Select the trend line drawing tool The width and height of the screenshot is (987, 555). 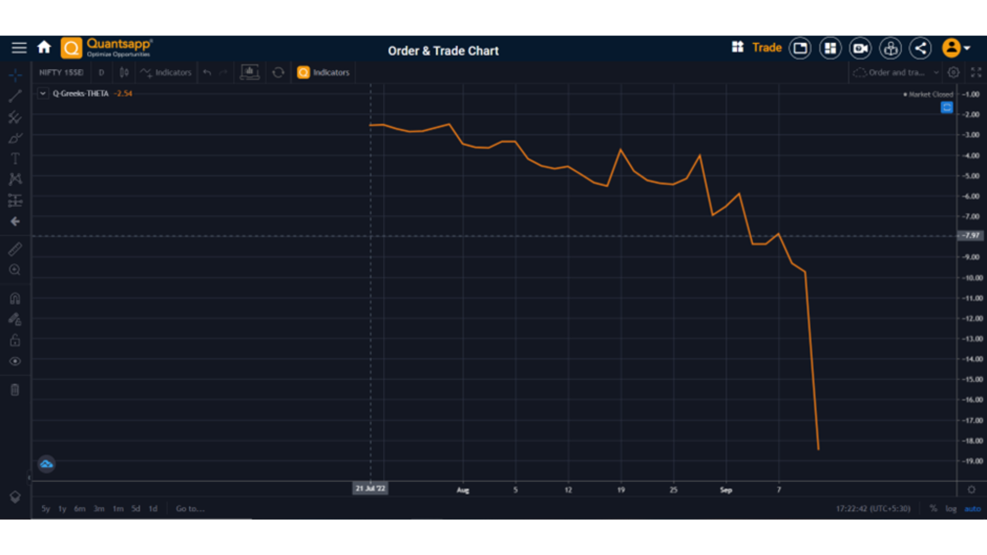[15, 96]
